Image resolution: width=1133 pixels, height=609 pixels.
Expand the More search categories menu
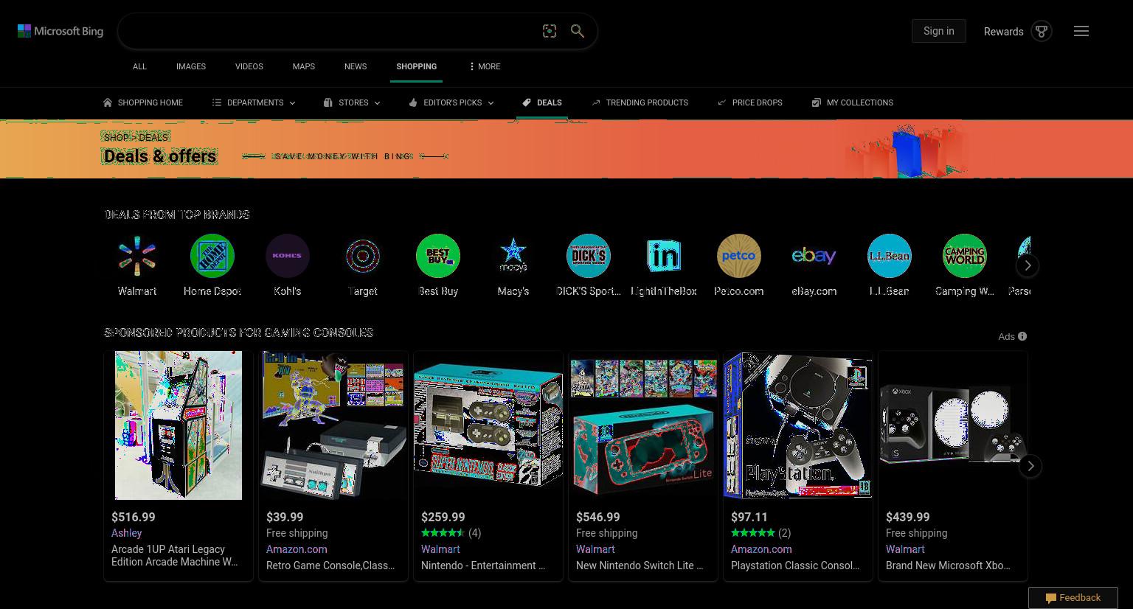(x=485, y=66)
